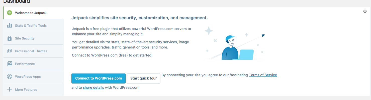Switch to the Site Security tab
This screenshot has width=371, height=100.
(x=25, y=38)
